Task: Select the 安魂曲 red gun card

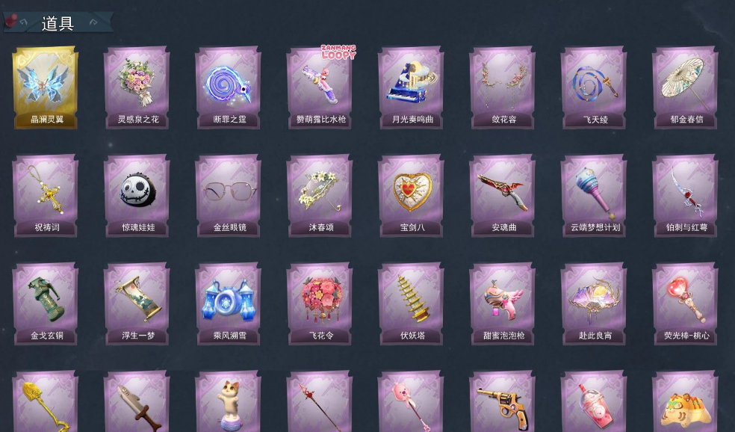Action: click(503, 196)
